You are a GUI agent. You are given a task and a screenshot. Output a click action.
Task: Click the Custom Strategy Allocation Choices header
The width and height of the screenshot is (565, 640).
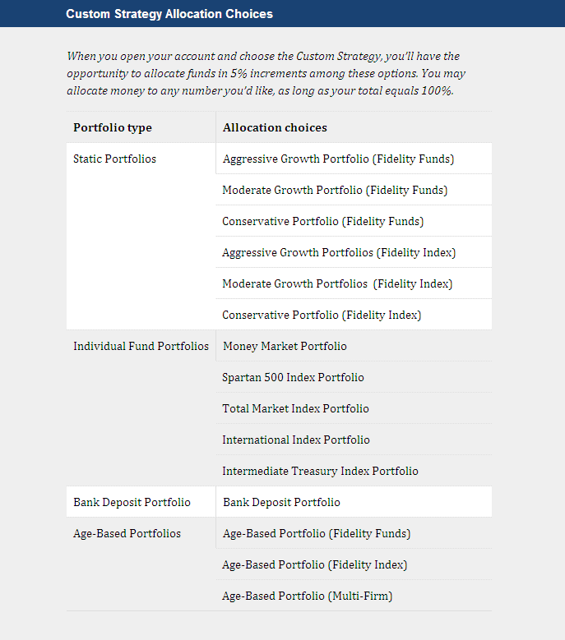(x=169, y=14)
